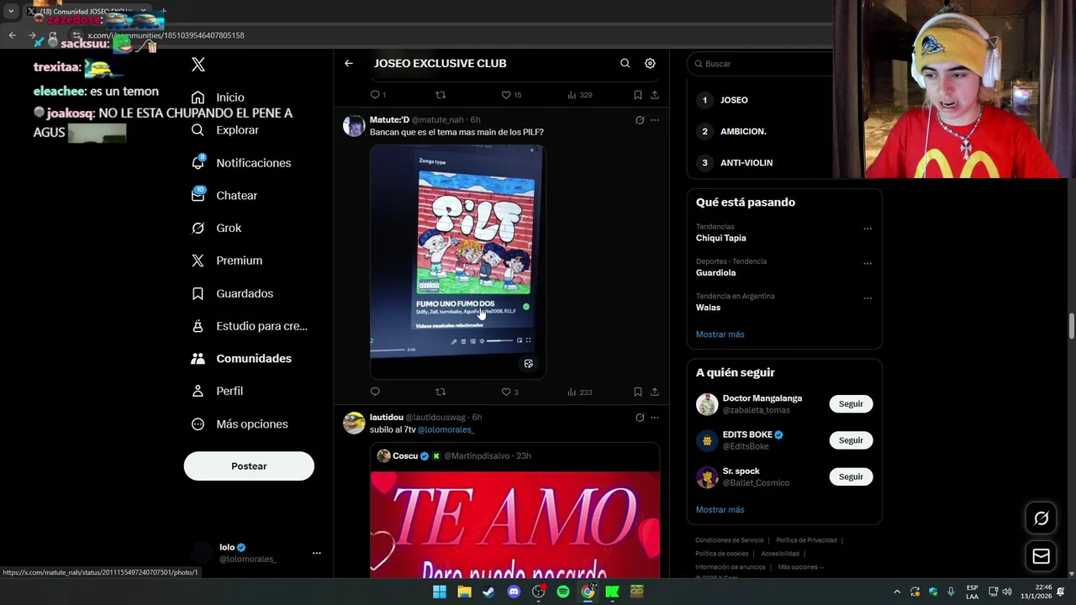Click the Buscar search field
Viewport: 1076px width, 605px height.
761,64
